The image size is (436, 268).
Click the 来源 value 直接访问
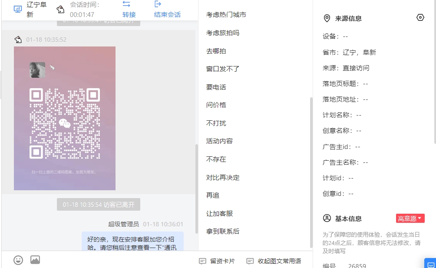tap(356, 68)
